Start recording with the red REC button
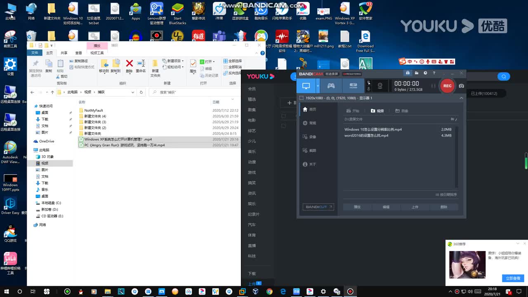This screenshot has height=297, width=528. point(447,86)
